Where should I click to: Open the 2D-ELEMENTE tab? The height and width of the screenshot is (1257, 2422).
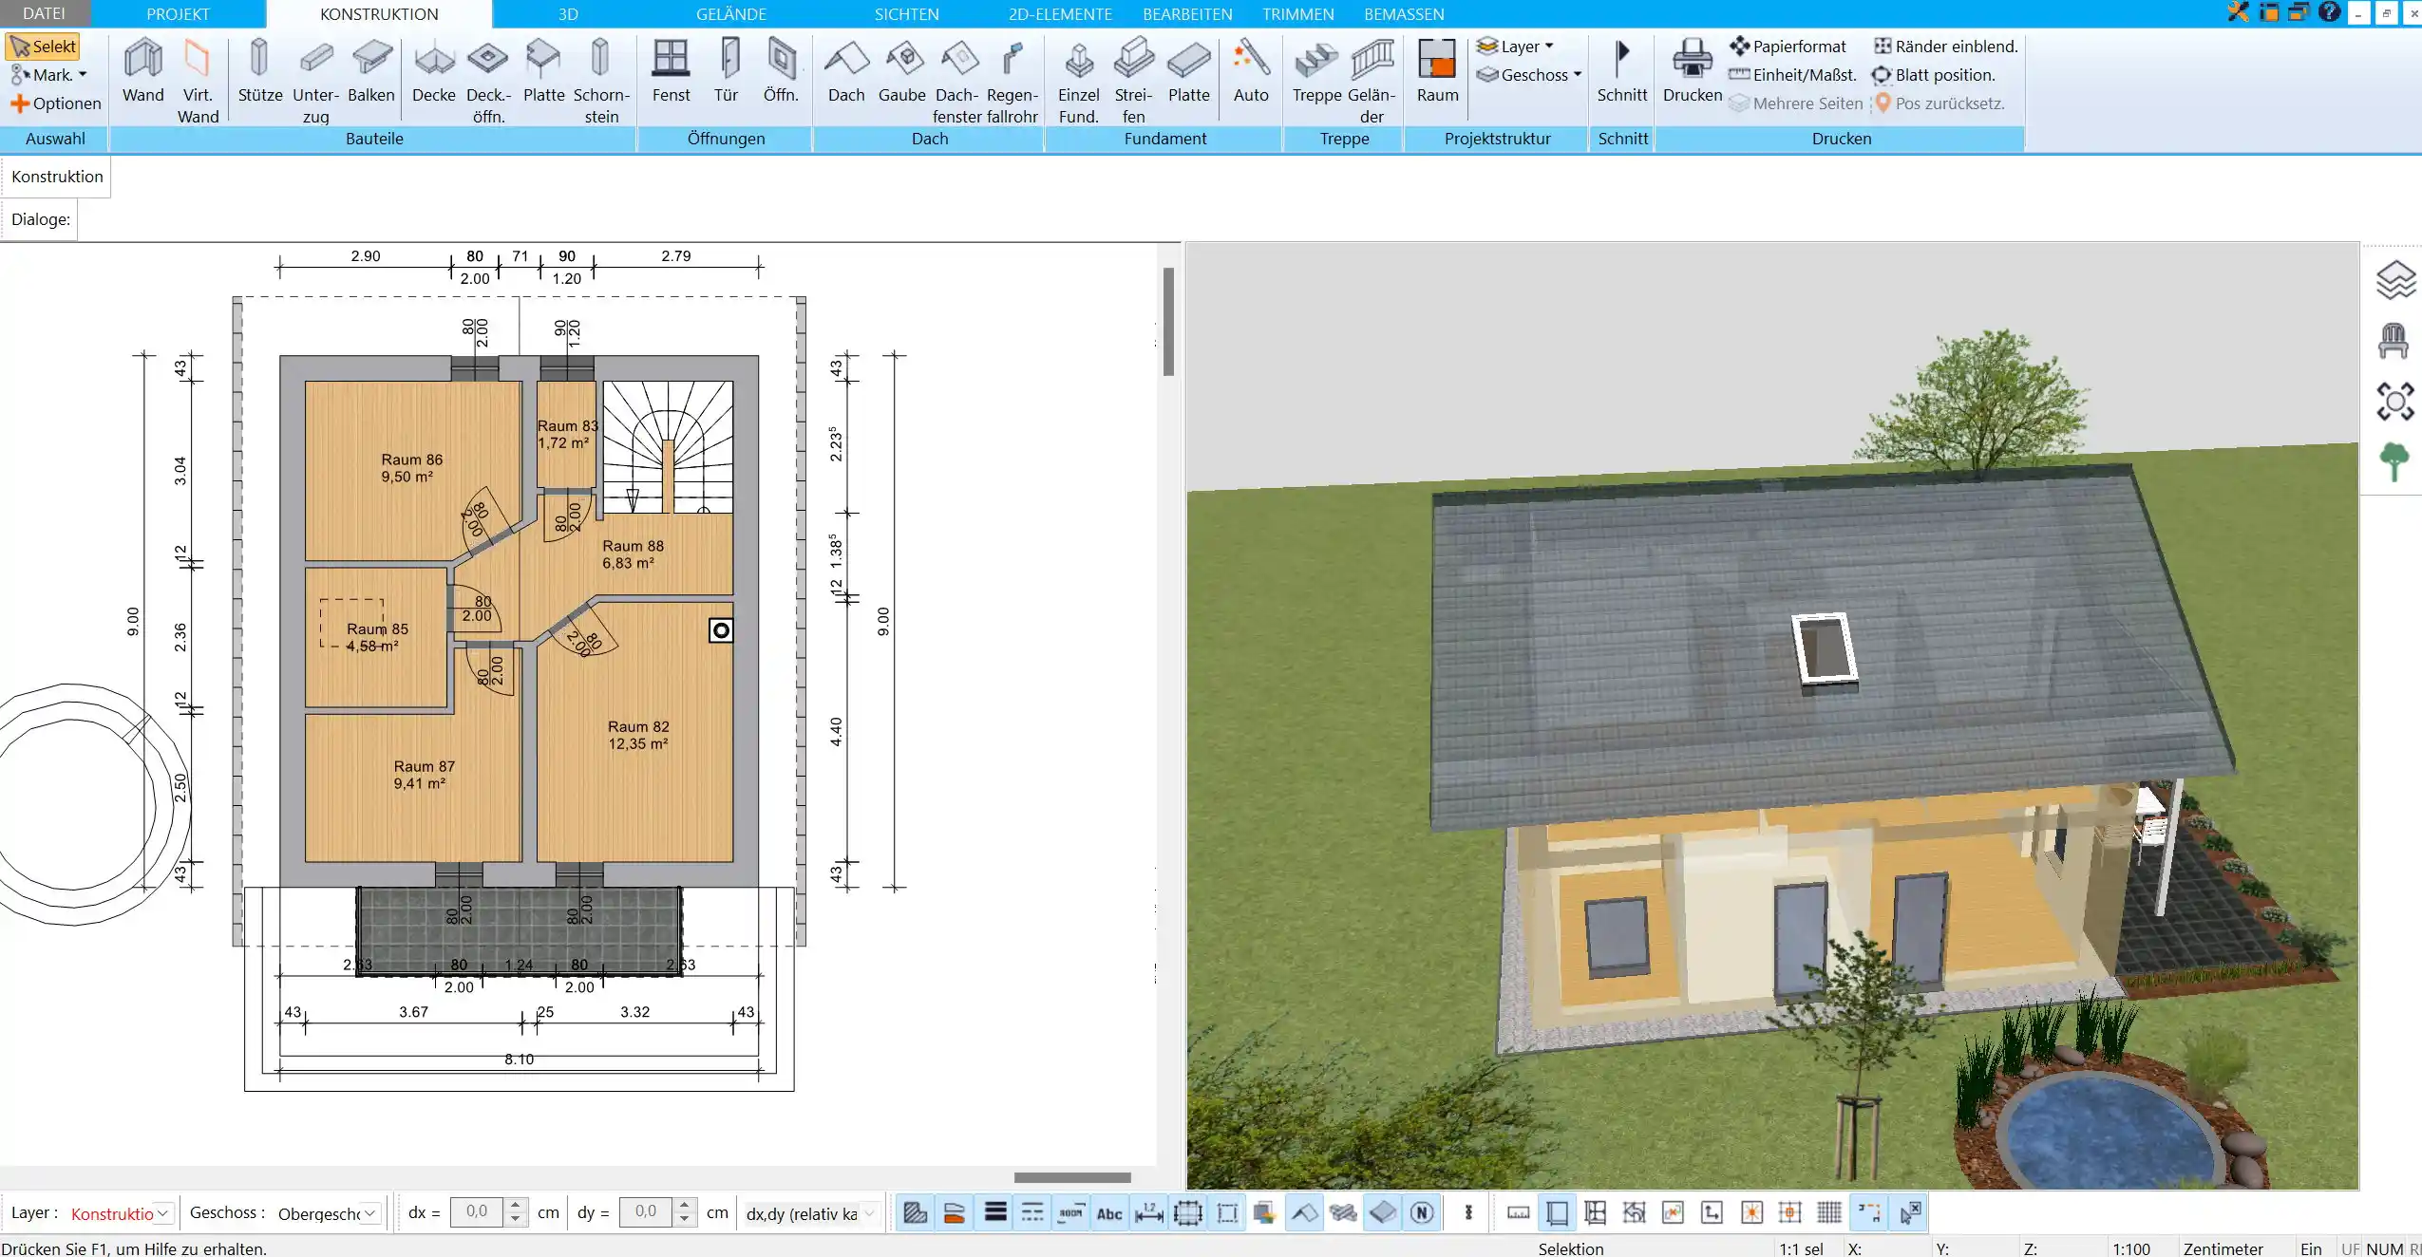(x=1060, y=13)
